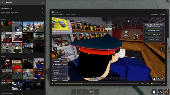Screen dimensions: 170x95
Task: Select the Паспорт hotbar slot in game
Action: click(x=79, y=92)
